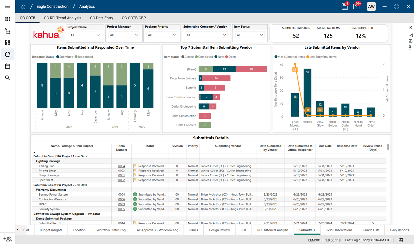Open the tasks notification icon with badge
The height and width of the screenshot is (244, 414).
click(345, 7)
